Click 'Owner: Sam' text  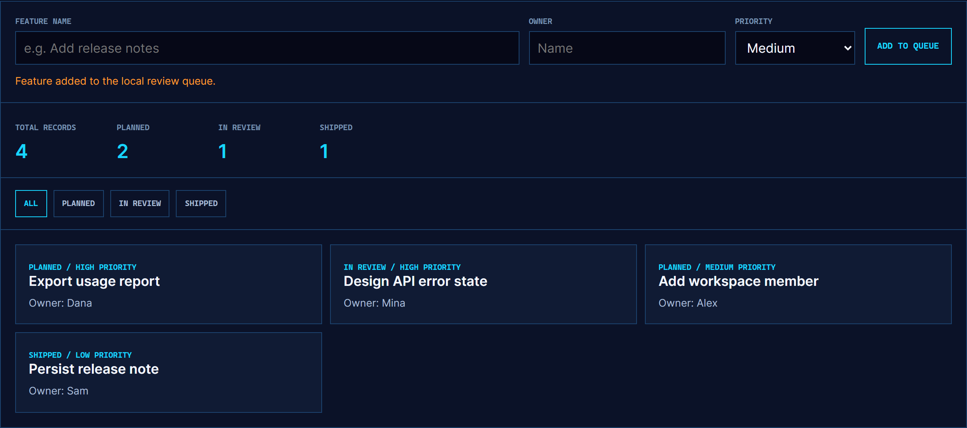58,391
